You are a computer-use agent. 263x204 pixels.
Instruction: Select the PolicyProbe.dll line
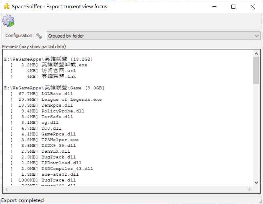47,111
